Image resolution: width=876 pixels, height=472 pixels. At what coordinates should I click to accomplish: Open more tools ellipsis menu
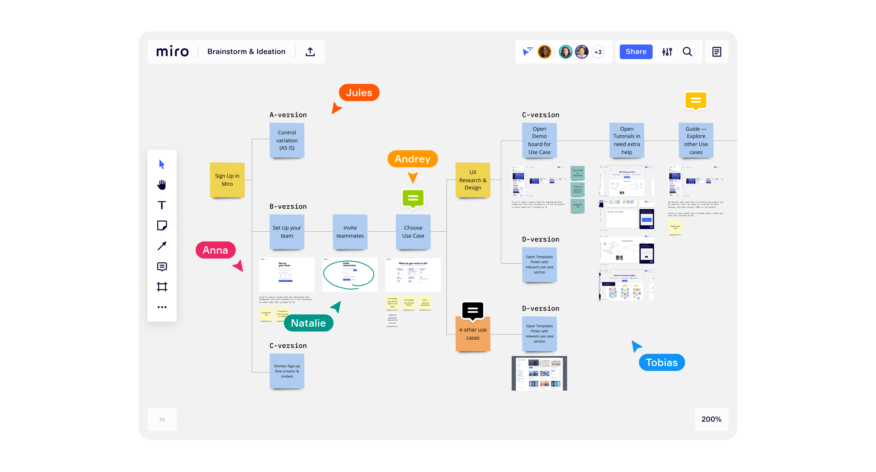tap(162, 307)
